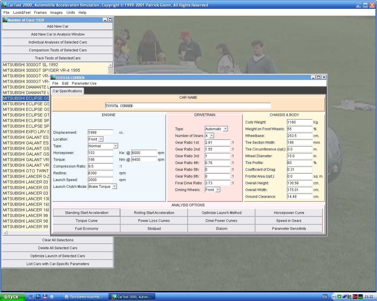Open the Parameter Use menu in the car window
The image size is (377, 301).
point(84,83)
